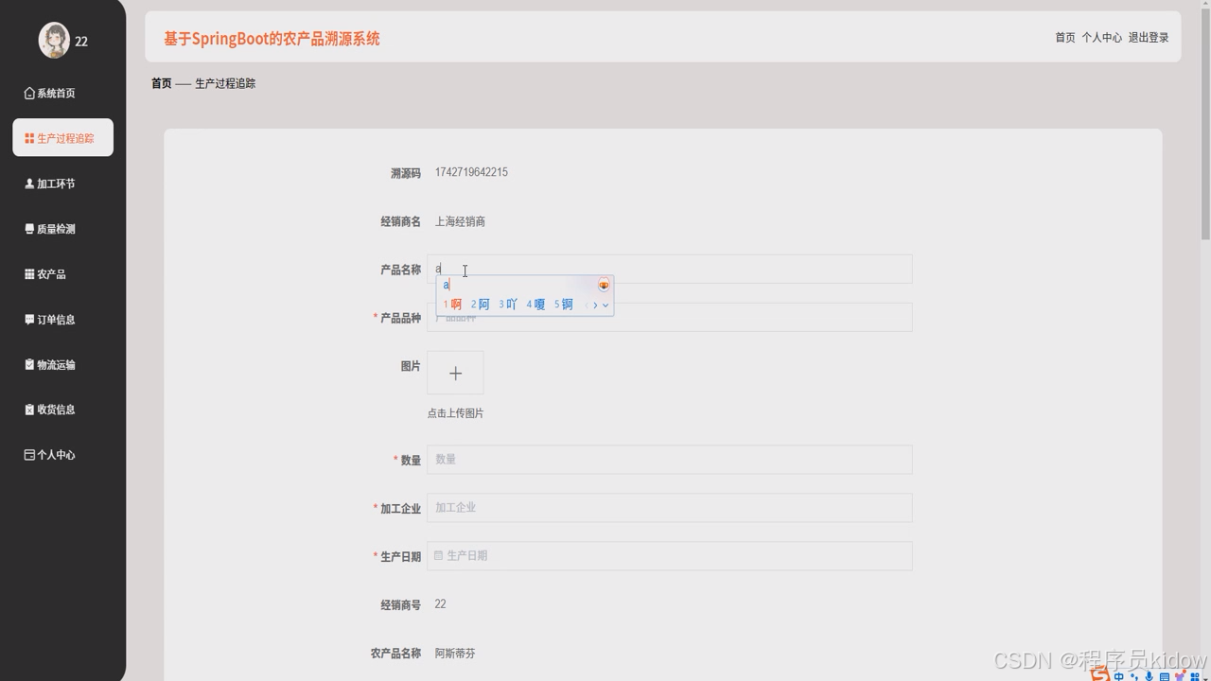Click the Sogou input method icon in tray

pyautogui.click(x=1098, y=675)
